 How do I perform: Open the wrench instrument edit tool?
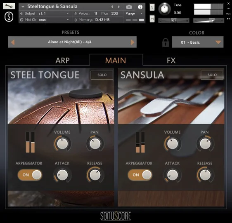(9, 6)
